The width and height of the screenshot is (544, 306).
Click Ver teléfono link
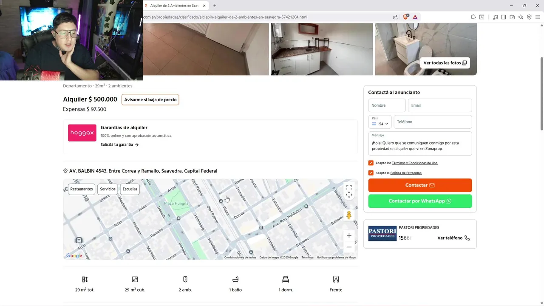[453, 238]
